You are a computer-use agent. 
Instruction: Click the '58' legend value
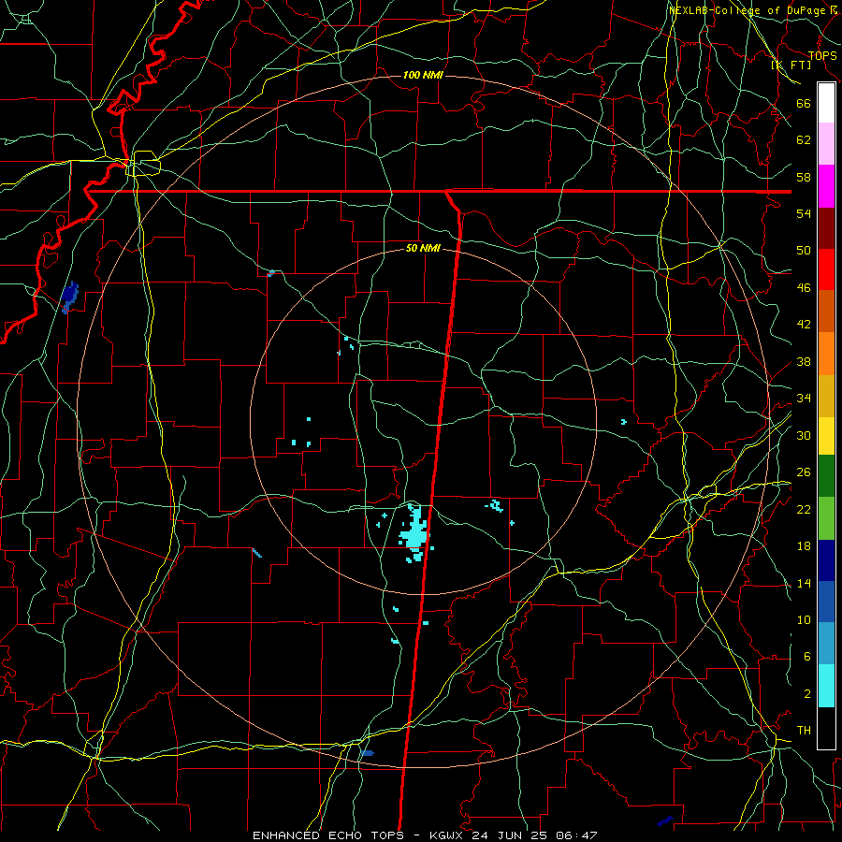804,177
